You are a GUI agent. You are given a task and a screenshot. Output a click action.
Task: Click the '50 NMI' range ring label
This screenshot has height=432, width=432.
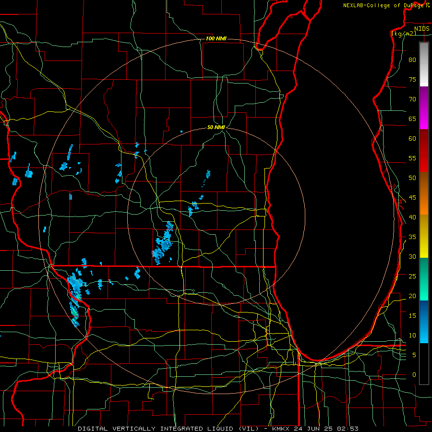coord(216,127)
